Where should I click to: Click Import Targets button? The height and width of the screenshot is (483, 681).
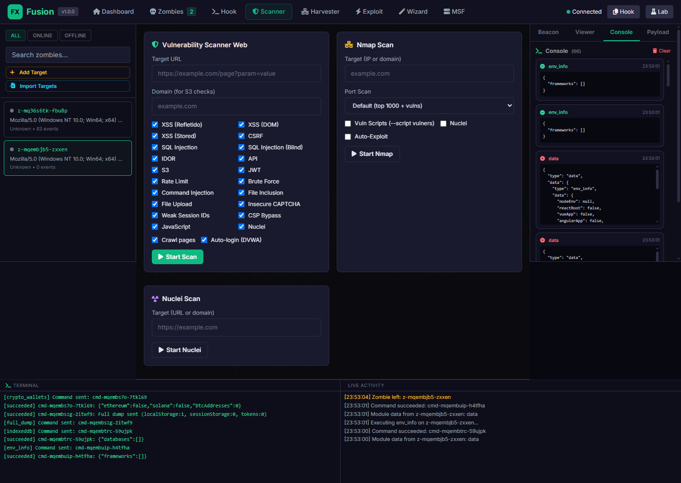(68, 86)
